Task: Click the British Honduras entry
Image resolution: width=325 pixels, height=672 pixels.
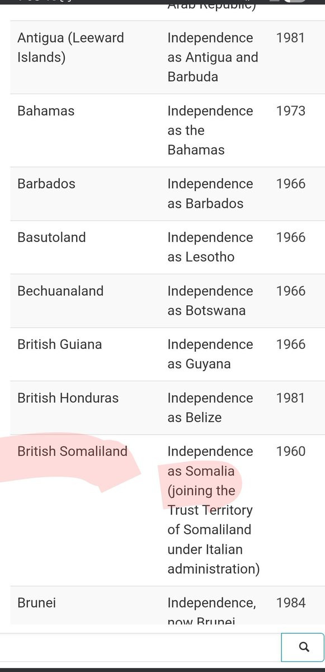Action: pyautogui.click(x=68, y=398)
